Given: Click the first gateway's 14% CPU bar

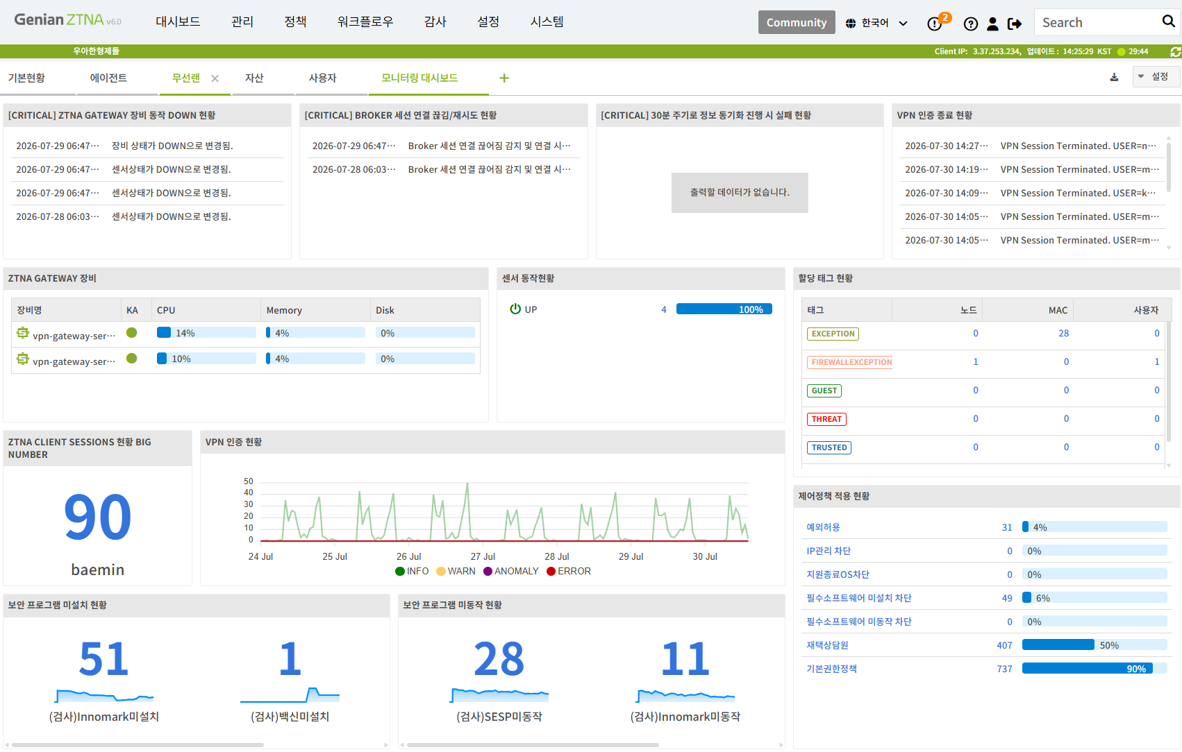Looking at the screenshot, I should (x=206, y=333).
